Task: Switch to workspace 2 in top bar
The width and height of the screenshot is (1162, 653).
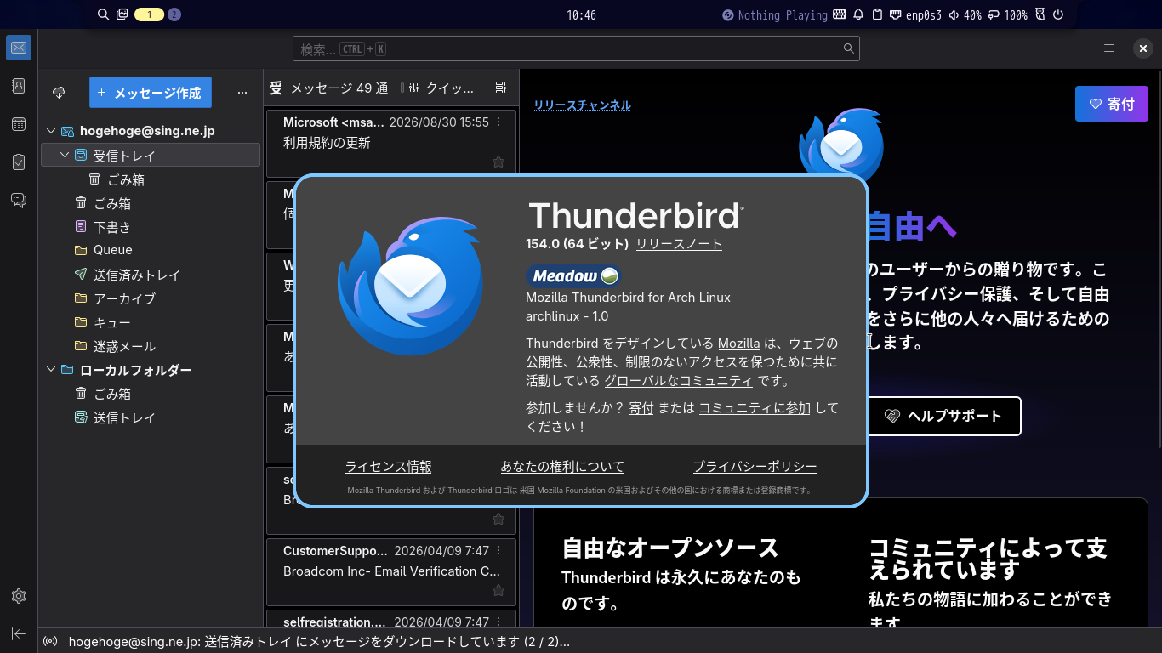Action: [174, 14]
